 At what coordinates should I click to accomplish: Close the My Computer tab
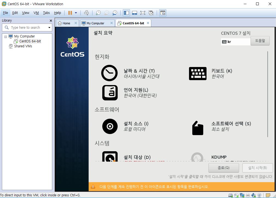point(112,23)
